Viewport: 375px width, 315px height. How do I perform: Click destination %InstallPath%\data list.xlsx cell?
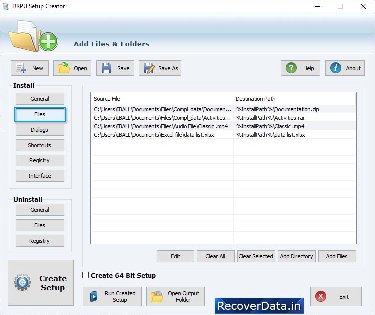(x=294, y=135)
